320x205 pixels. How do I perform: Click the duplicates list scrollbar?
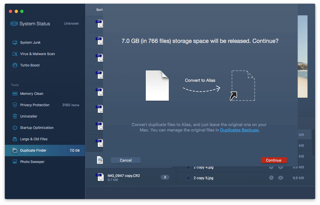[313, 143]
